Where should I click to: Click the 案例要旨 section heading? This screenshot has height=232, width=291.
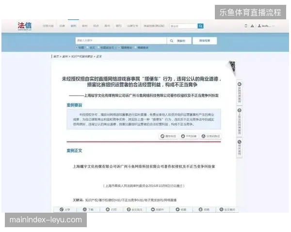(x=74, y=105)
